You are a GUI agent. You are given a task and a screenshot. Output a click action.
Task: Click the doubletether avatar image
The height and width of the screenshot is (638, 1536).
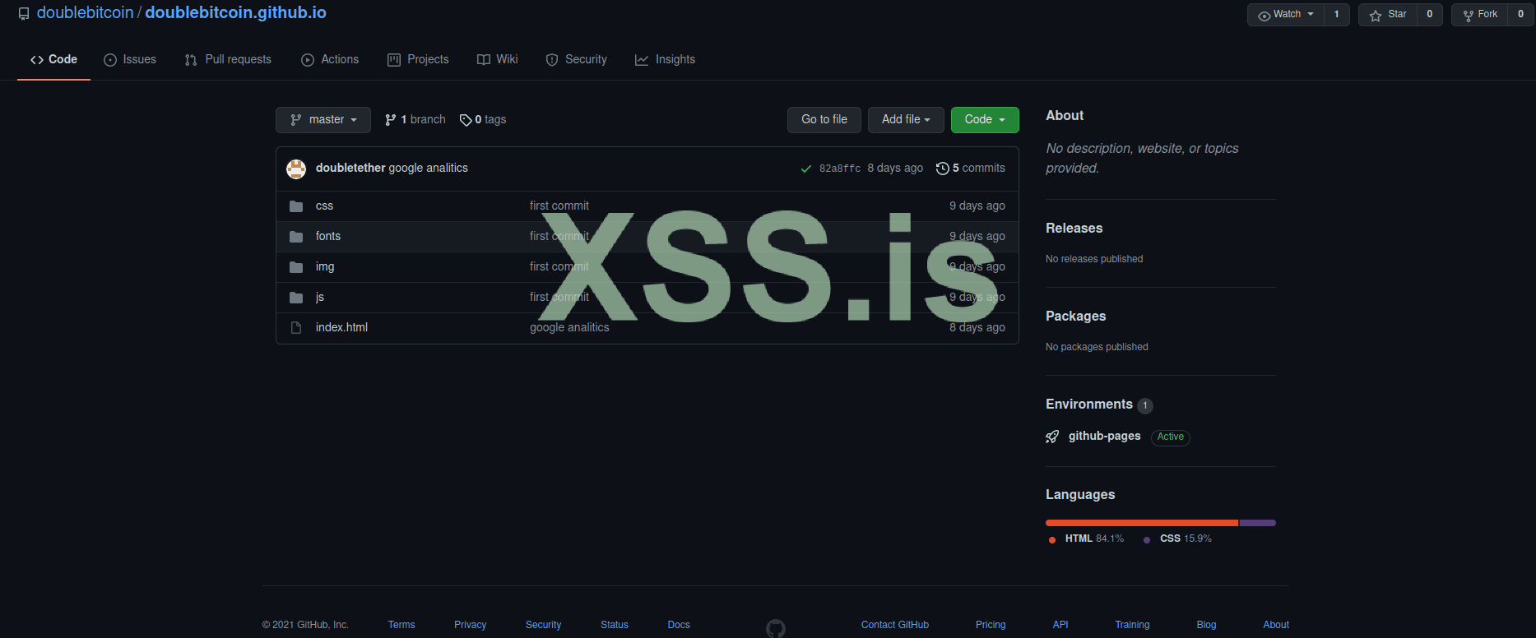(296, 169)
